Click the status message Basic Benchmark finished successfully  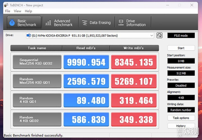[33, 135]
